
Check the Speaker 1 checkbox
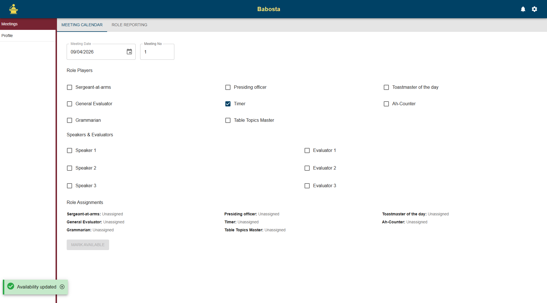point(70,151)
